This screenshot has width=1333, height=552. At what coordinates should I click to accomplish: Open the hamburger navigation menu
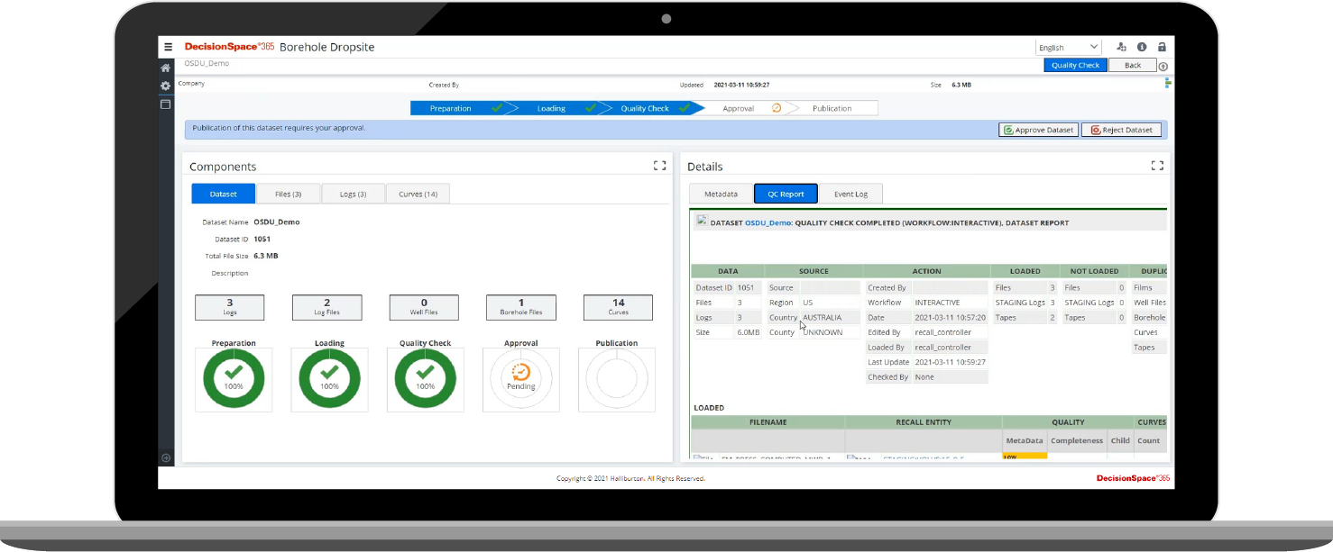click(168, 47)
